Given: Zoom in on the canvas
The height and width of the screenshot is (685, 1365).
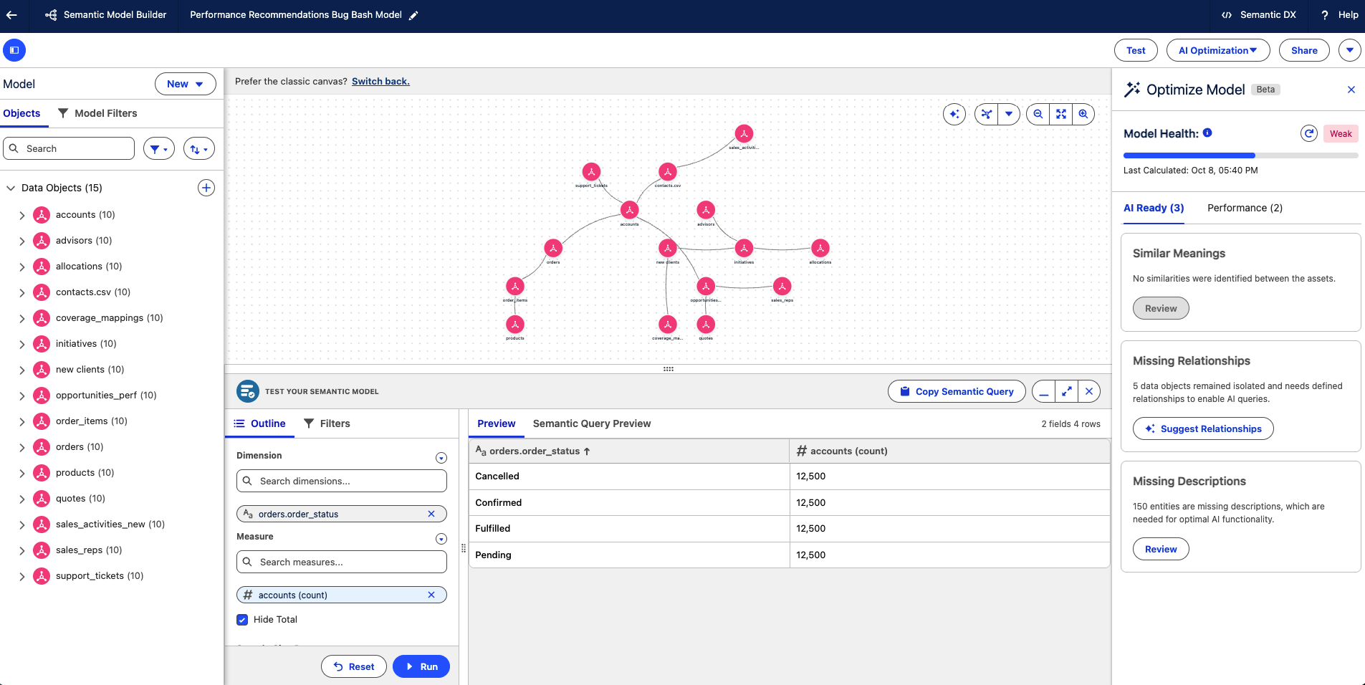Looking at the screenshot, I should [1083, 114].
